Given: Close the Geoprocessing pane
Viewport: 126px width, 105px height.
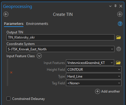Looking at the screenshot, I should click(x=121, y=6).
